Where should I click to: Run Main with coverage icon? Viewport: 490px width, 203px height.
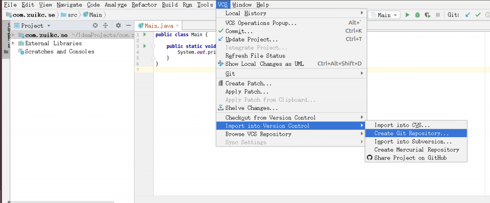point(428,15)
